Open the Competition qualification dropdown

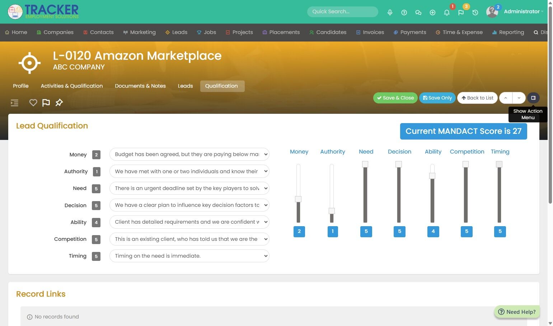tap(189, 239)
